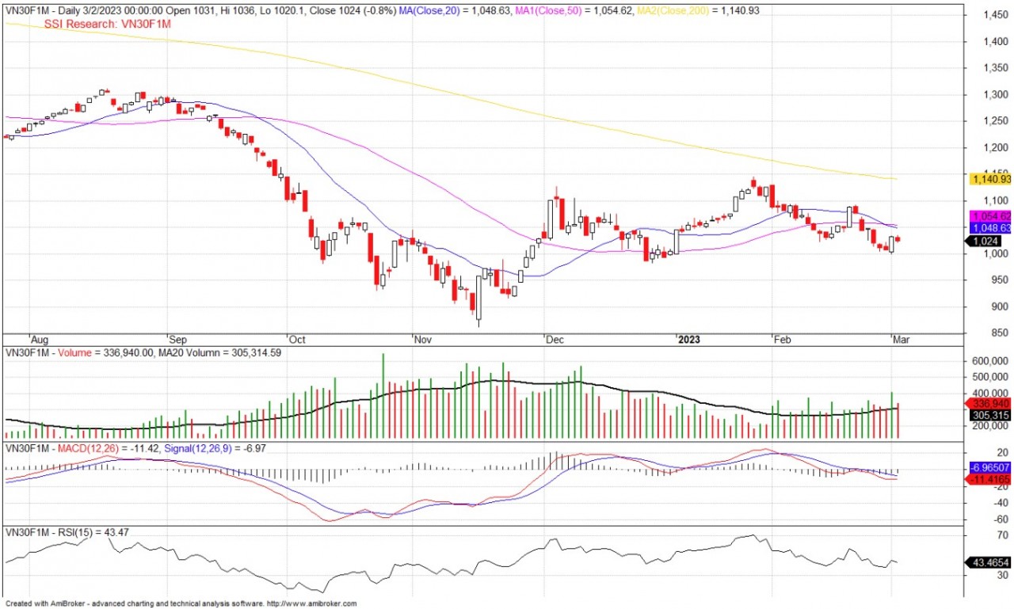The width and height of the screenshot is (1014, 609).
Task: Click the yellow 1,140.93 price tag
Action: 991,179
